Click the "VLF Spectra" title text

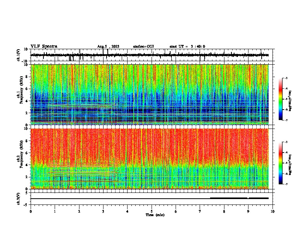44,46
